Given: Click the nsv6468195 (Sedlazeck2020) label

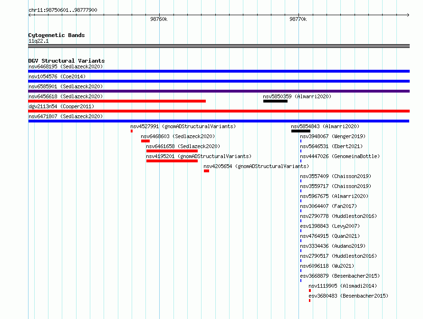Looking at the screenshot, I should tap(66, 66).
